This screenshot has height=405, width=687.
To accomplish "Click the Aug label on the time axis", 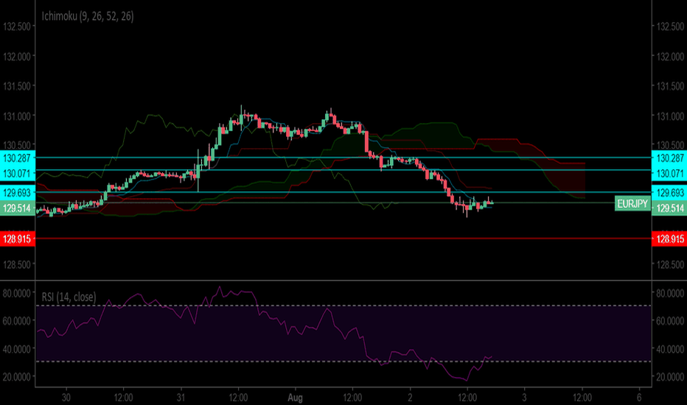I will (x=296, y=398).
